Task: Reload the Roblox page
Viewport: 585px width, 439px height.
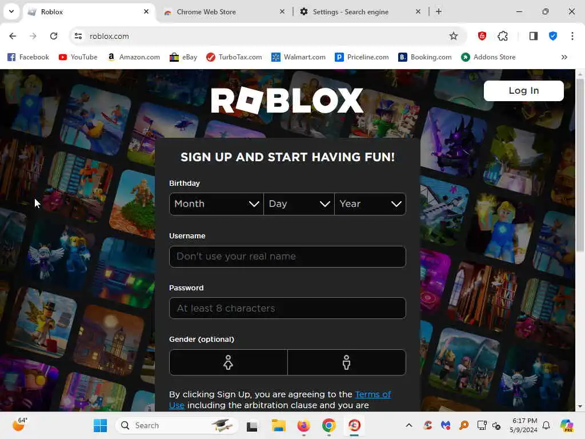Action: tap(54, 36)
